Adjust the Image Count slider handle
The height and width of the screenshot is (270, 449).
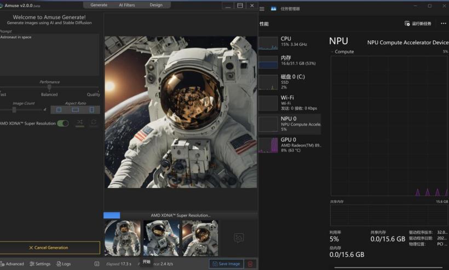click(14, 109)
